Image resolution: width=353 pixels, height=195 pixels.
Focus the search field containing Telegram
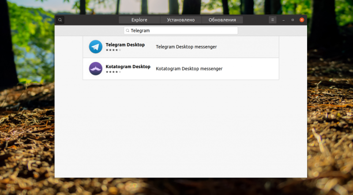pyautogui.click(x=181, y=30)
